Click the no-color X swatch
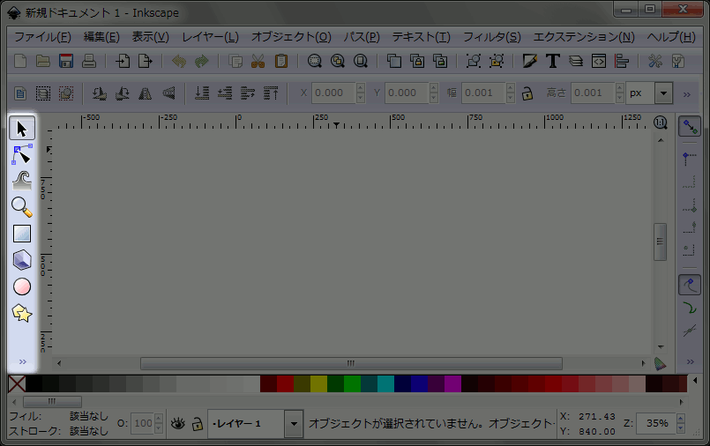The image size is (710, 446). point(17,384)
